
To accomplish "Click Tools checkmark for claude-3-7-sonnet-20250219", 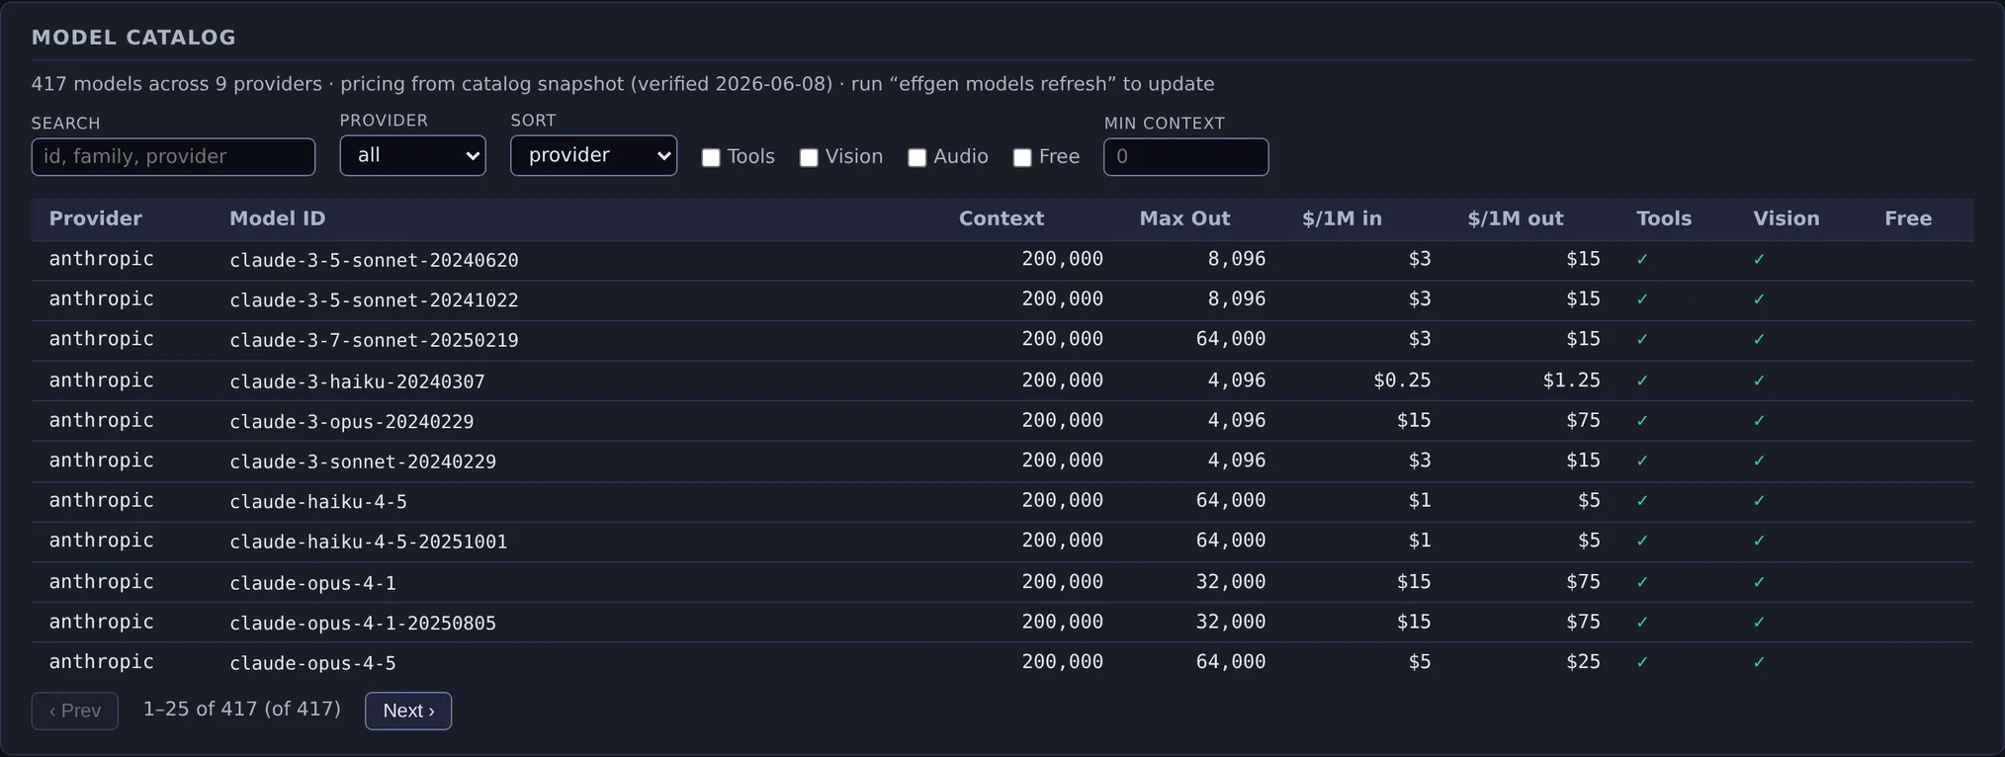I will point(1642,340).
